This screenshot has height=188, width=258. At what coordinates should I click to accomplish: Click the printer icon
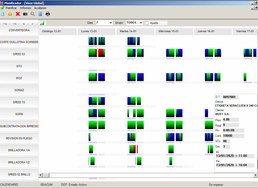click(x=48, y=14)
